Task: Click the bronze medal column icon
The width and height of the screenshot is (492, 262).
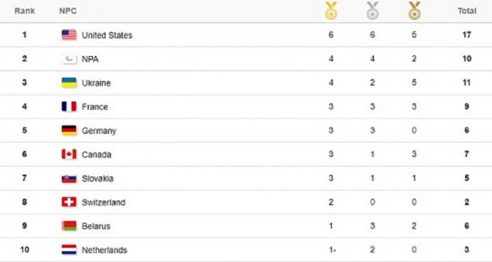Action: point(414,10)
